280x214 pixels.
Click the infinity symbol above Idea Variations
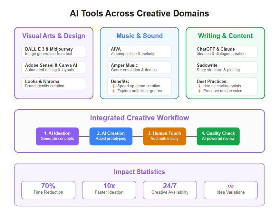pos(231,186)
